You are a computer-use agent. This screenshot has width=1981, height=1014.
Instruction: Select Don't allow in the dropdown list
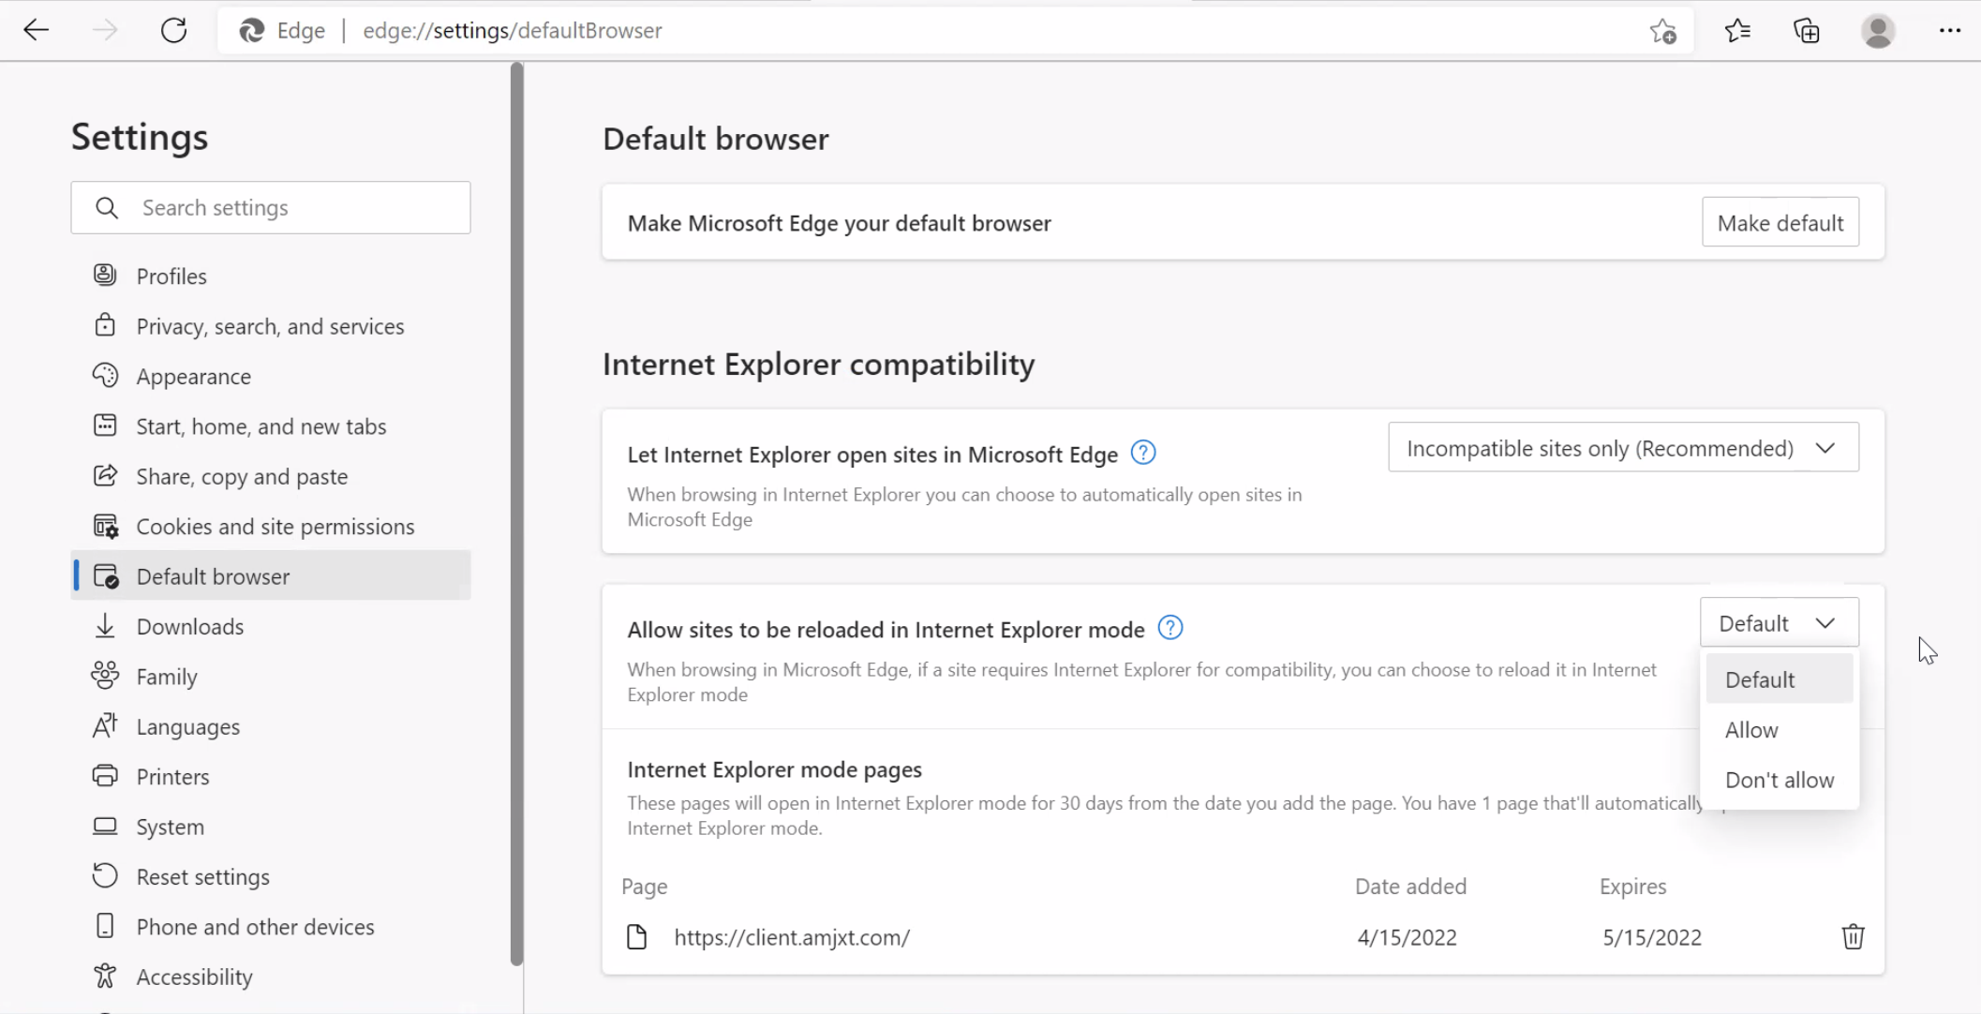tap(1779, 780)
